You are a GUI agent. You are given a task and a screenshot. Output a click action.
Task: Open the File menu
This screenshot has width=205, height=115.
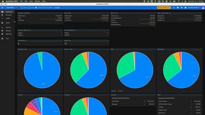21,1
